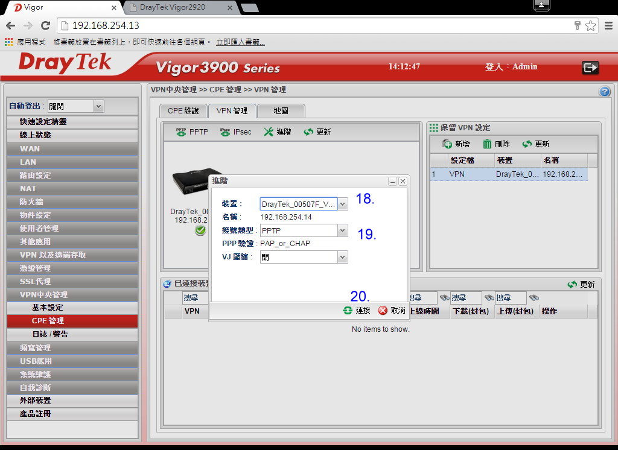Screen dimensions: 618x450
Task: Click the bookmark star icon
Action: (x=590, y=25)
